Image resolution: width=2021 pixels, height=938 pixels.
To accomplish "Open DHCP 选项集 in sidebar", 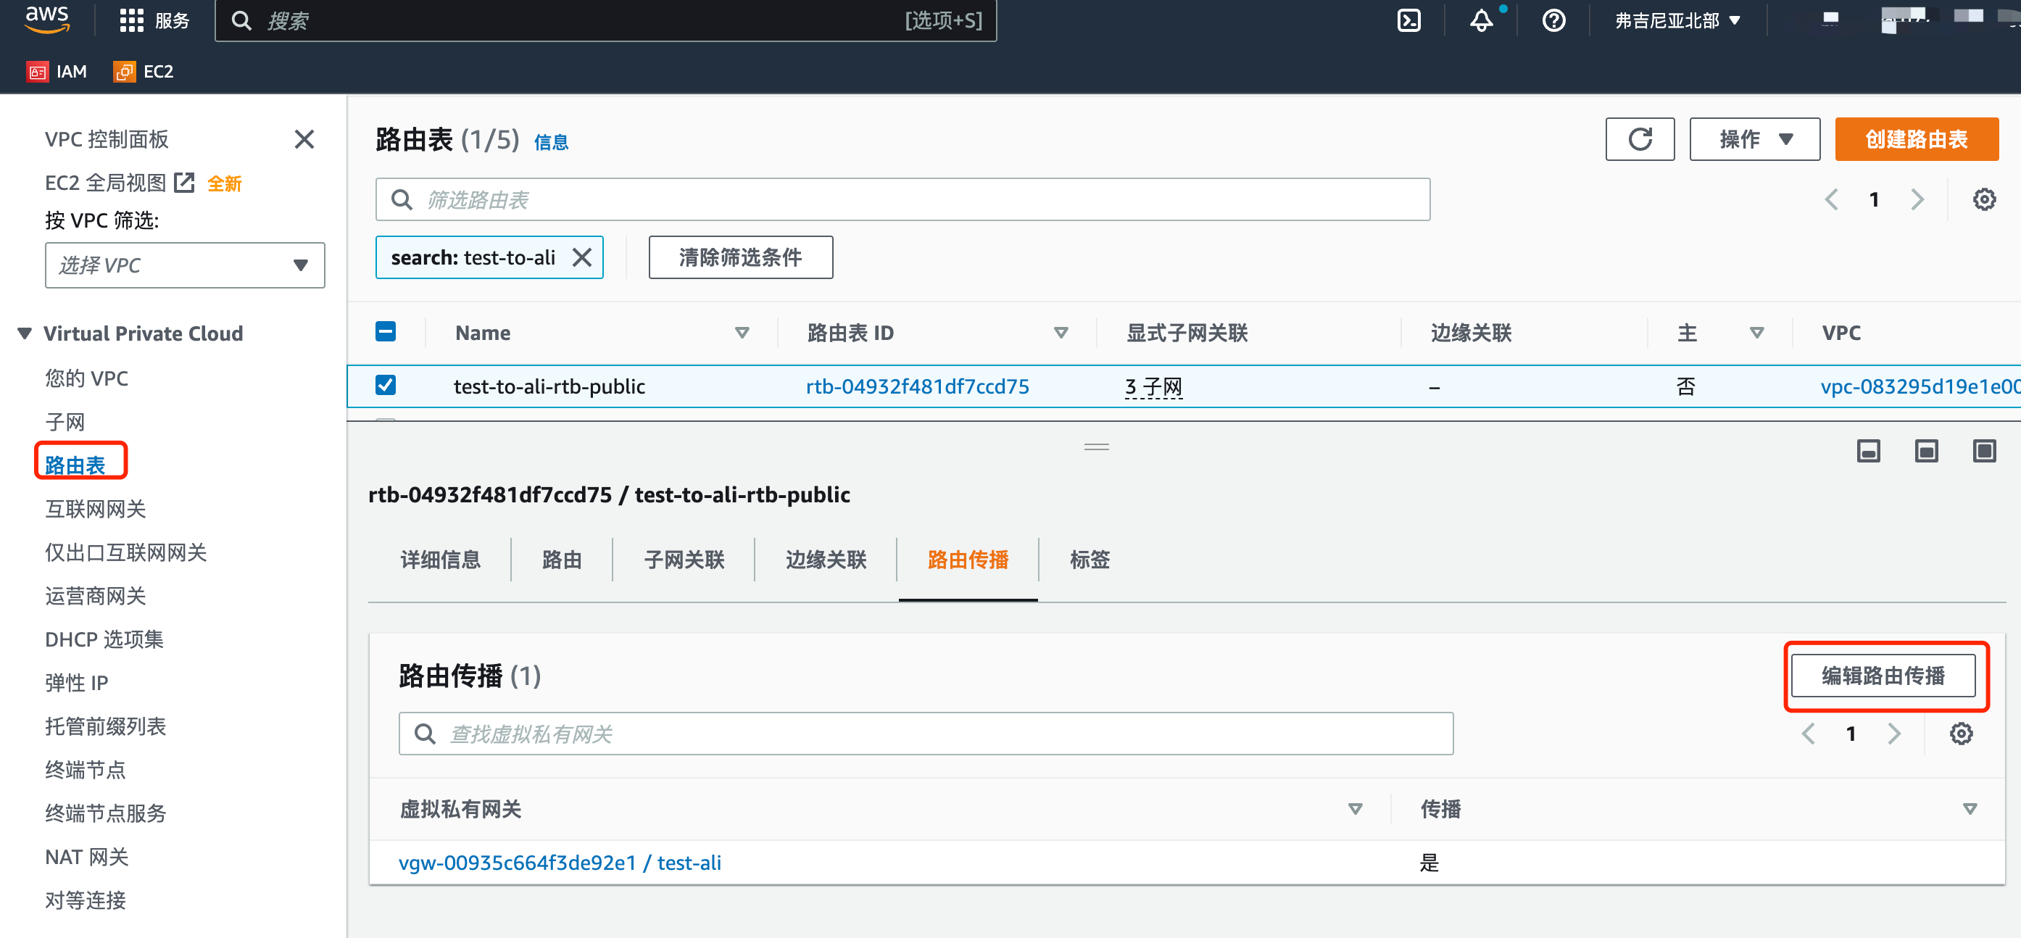I will click(104, 639).
